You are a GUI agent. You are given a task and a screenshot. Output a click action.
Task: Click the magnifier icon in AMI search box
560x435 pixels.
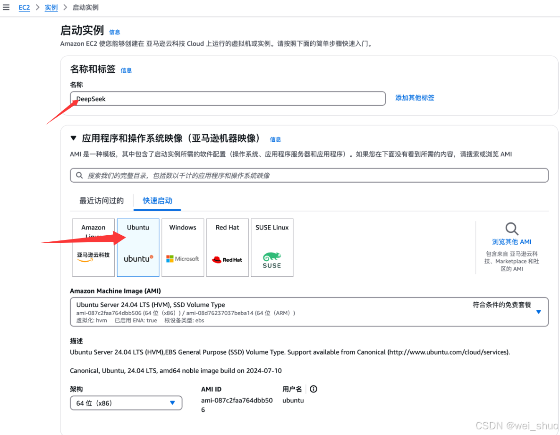pyautogui.click(x=79, y=175)
